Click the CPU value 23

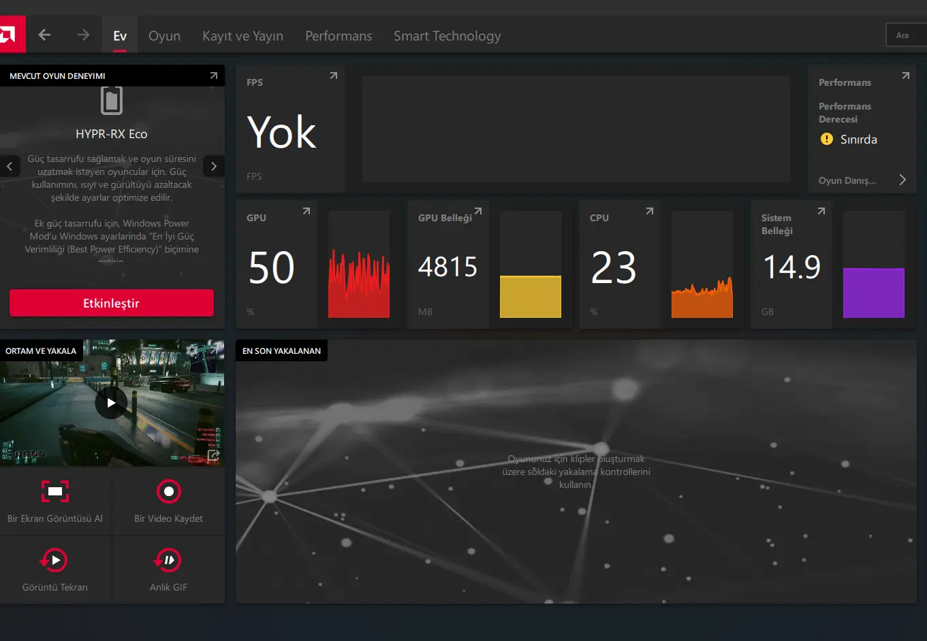(x=614, y=267)
